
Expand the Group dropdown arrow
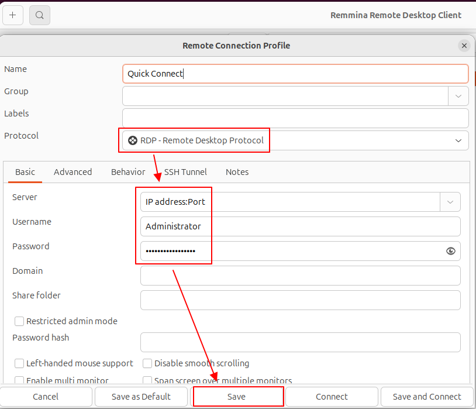point(458,96)
